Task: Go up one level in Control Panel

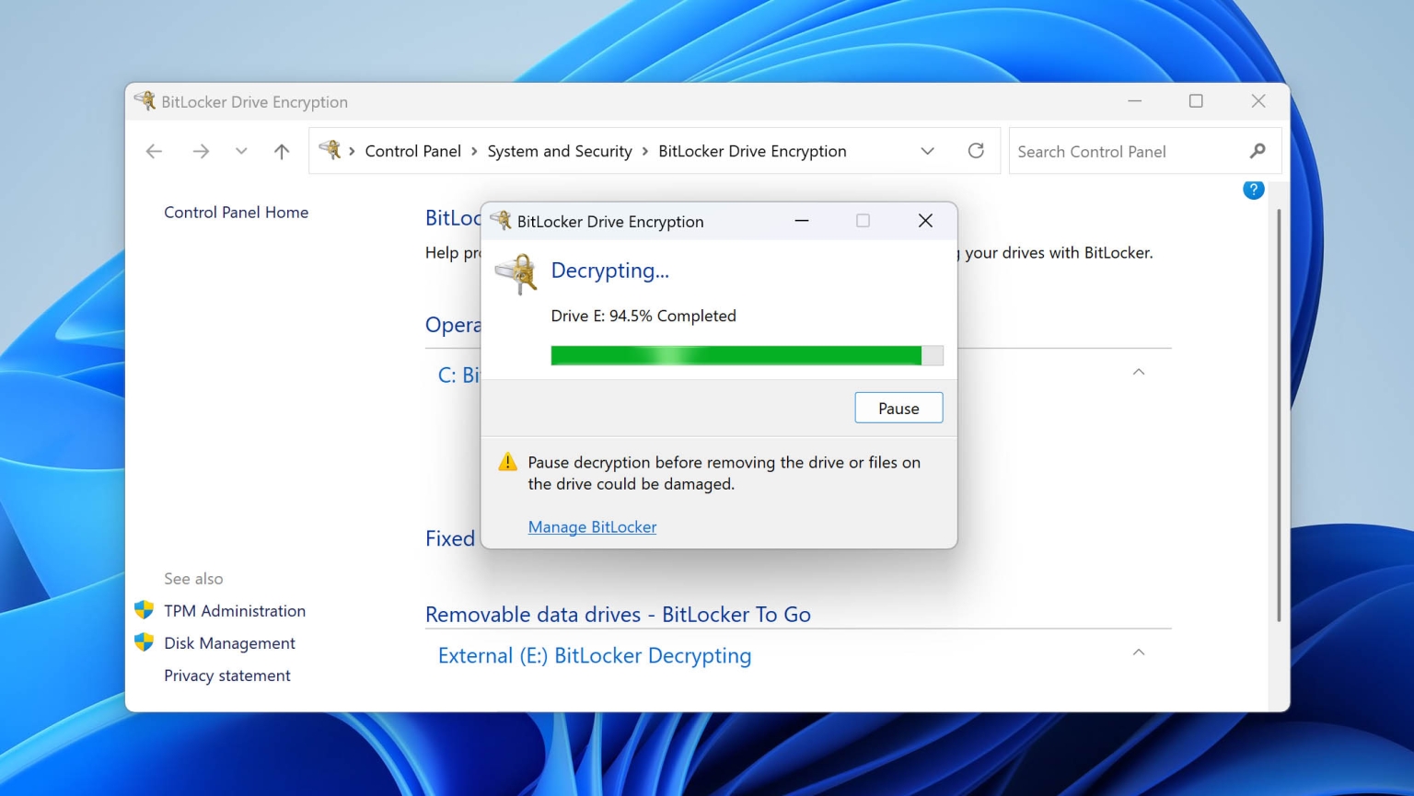Action: (x=281, y=151)
